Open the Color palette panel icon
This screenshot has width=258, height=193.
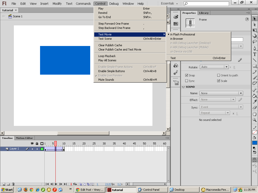(176, 17)
